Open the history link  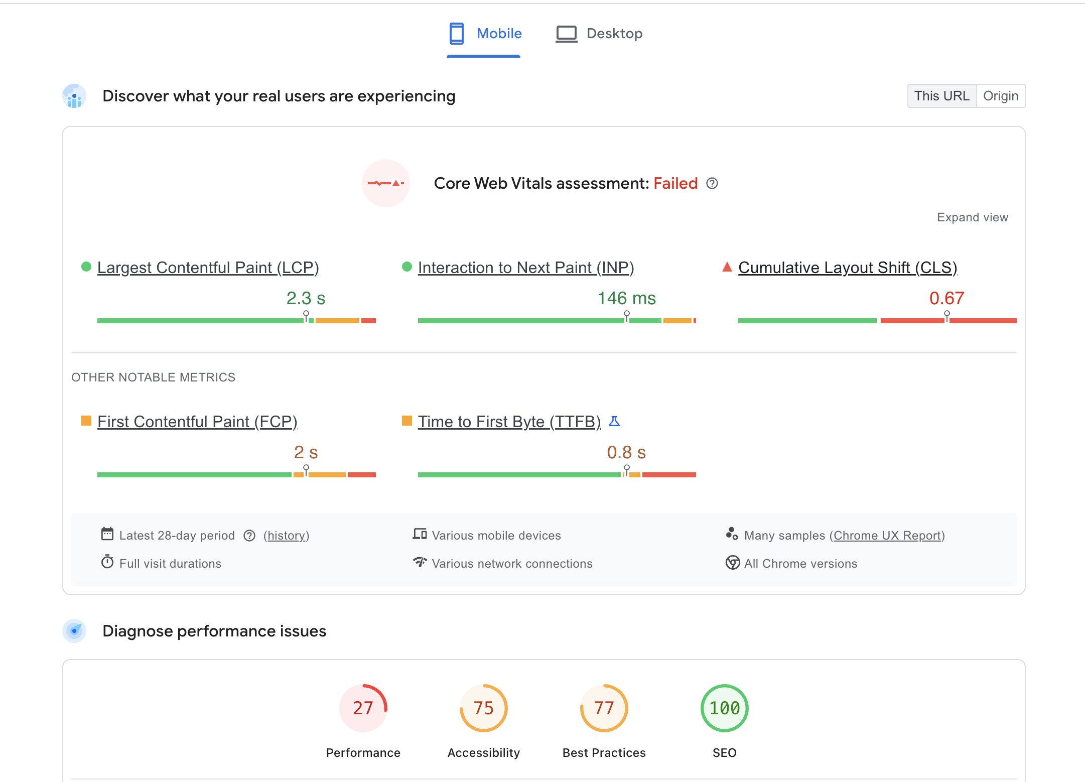[x=286, y=536]
